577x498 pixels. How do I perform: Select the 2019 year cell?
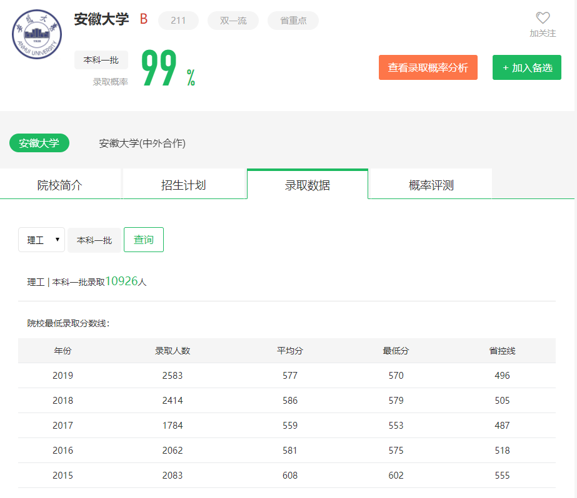click(63, 375)
